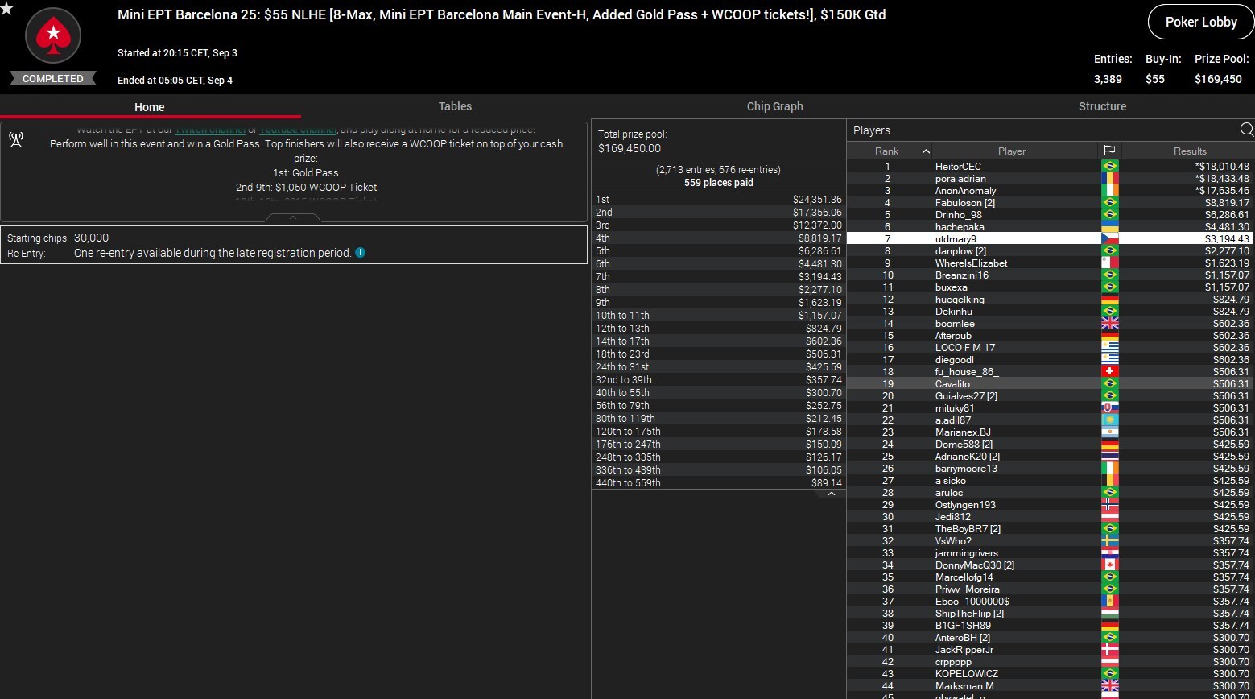
Task: Click the 440th to 559th payout row
Action: 718,482
